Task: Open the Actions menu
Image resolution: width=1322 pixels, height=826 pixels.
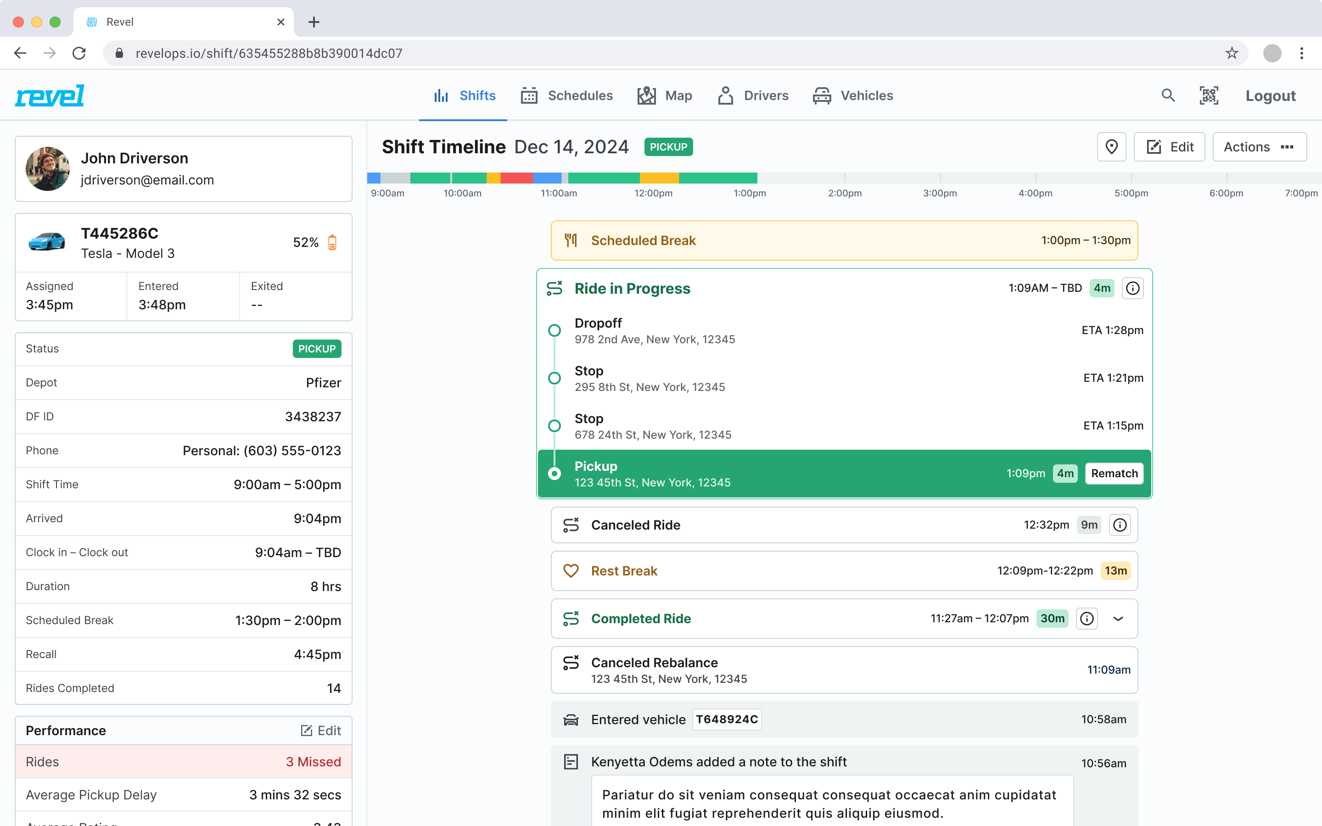Action: pyautogui.click(x=1259, y=147)
